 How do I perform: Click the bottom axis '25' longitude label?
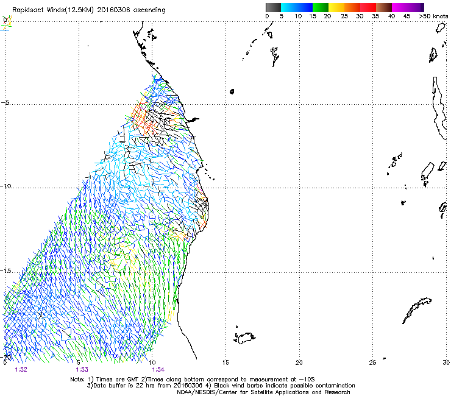(372, 362)
